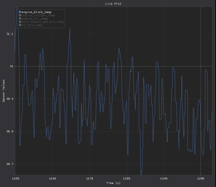Click the 31.1 y-axis tick label

click(10, 34)
